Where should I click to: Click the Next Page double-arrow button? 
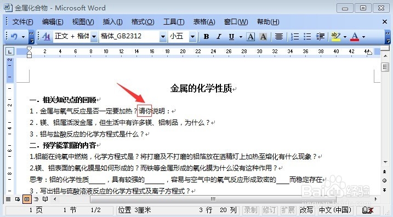[385, 190]
